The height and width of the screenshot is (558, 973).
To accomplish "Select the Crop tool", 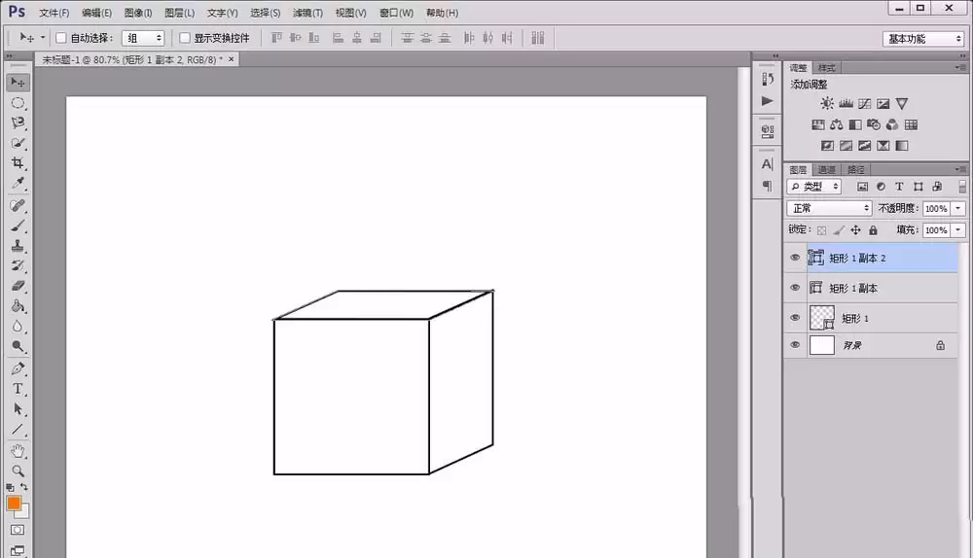I will pyautogui.click(x=18, y=163).
